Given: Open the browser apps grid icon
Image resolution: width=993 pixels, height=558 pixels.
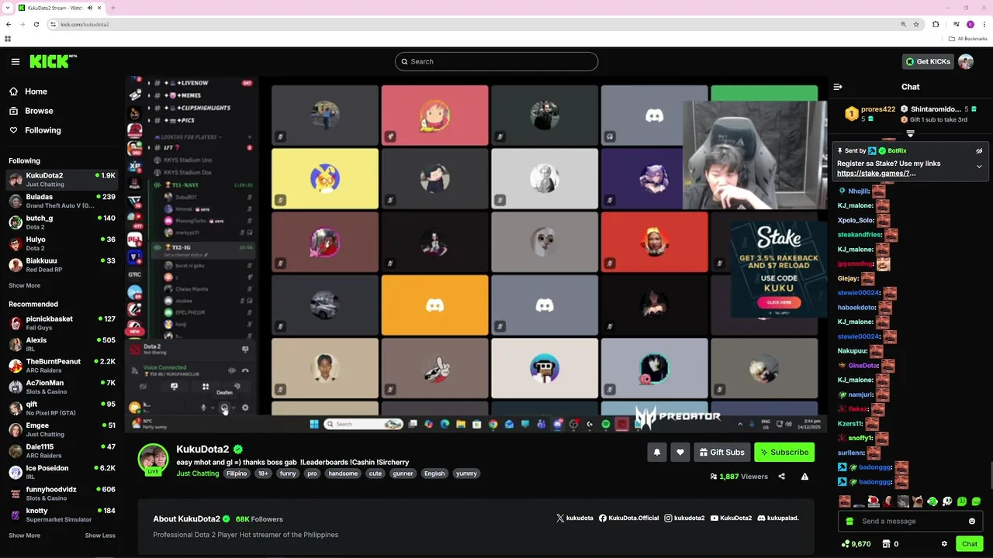Looking at the screenshot, I should (x=8, y=39).
